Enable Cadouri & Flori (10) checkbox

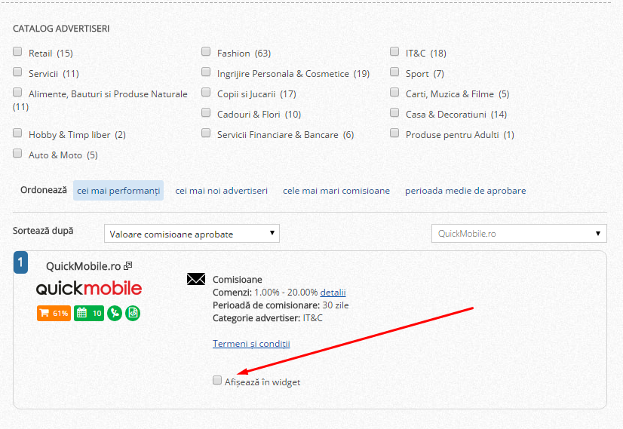[x=206, y=113]
